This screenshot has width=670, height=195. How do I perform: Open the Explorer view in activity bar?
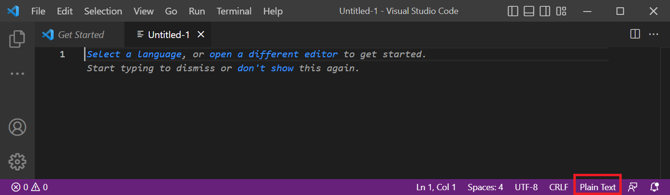(x=17, y=39)
